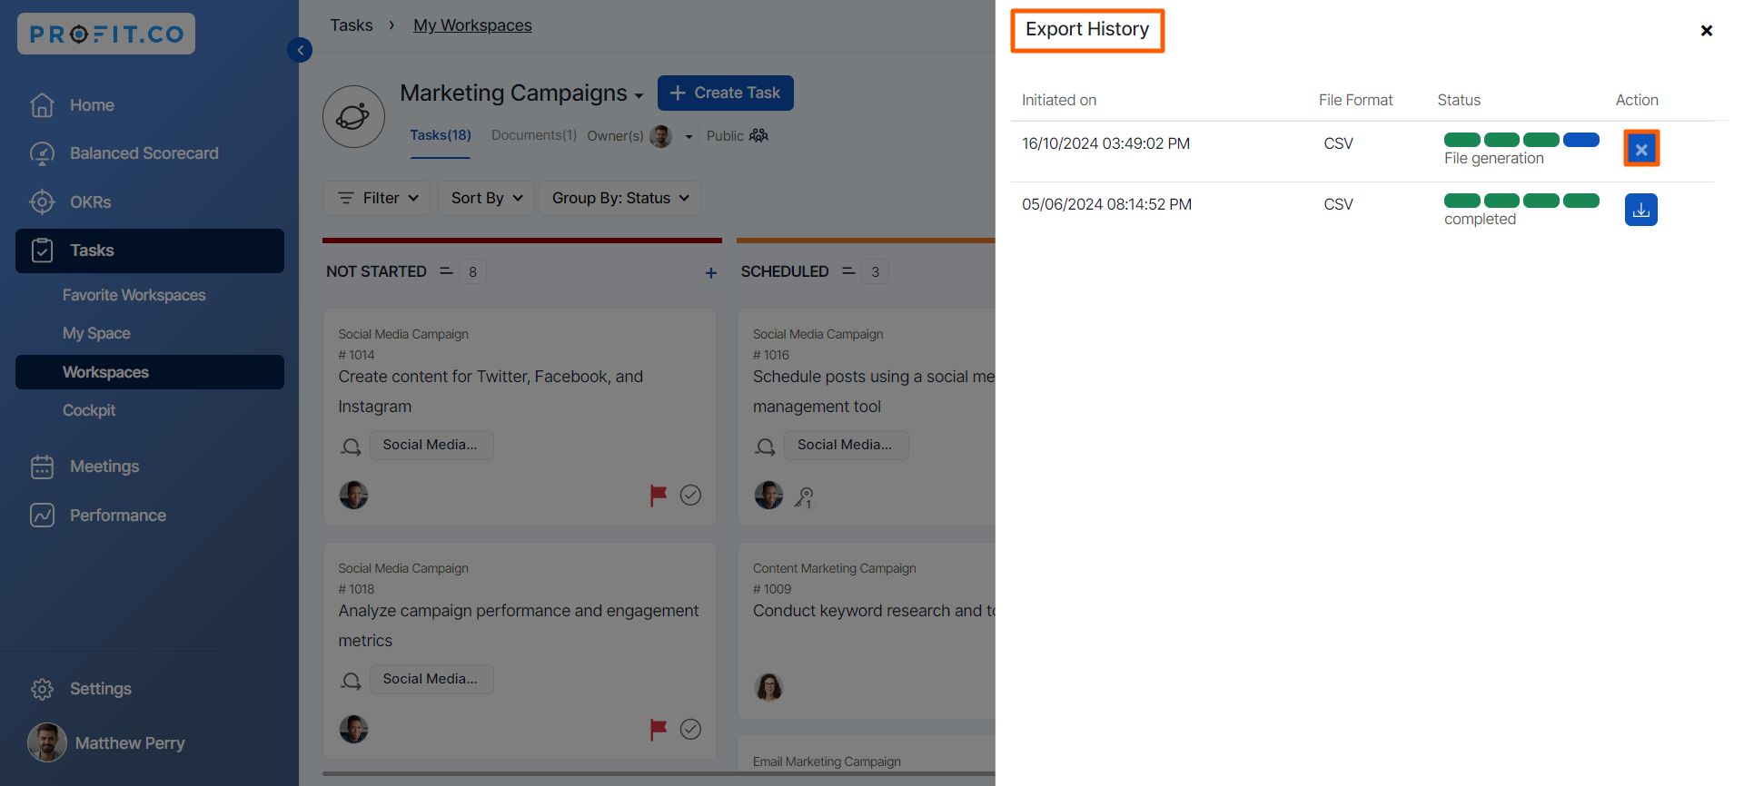
Task: Download the completed CSV export
Action: click(1640, 210)
